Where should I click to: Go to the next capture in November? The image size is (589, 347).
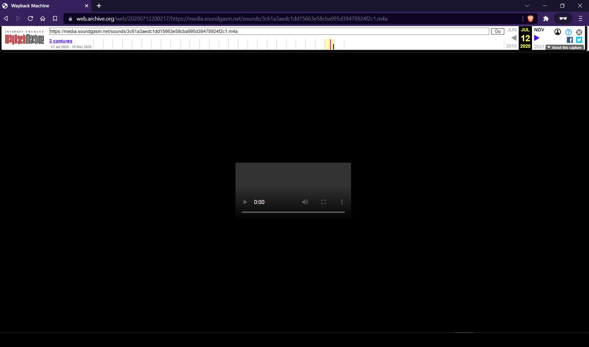coord(537,38)
